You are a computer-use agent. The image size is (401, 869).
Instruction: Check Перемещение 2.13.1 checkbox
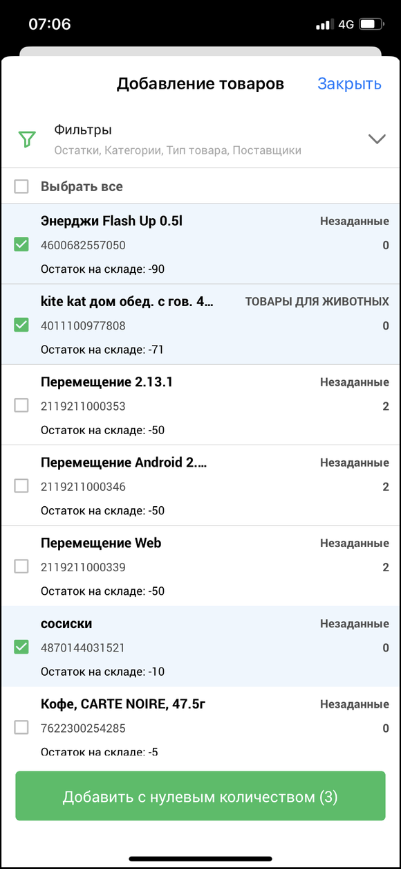(21, 405)
